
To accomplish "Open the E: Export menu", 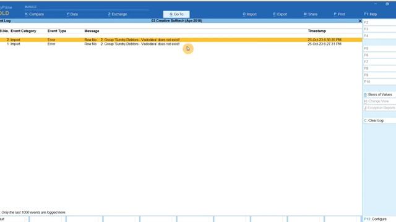I will pyautogui.click(x=280, y=14).
